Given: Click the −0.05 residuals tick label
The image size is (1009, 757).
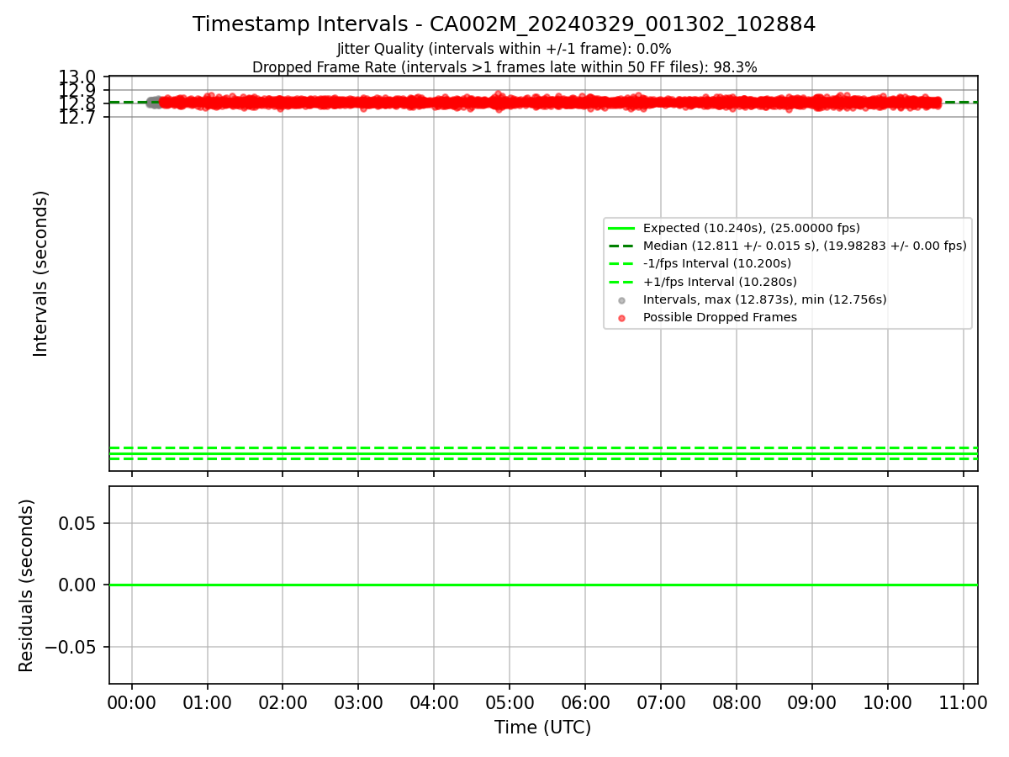Looking at the screenshot, I should [71, 647].
